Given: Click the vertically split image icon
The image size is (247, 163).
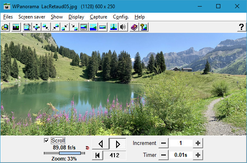Looking at the screenshot, I should click(114, 27).
